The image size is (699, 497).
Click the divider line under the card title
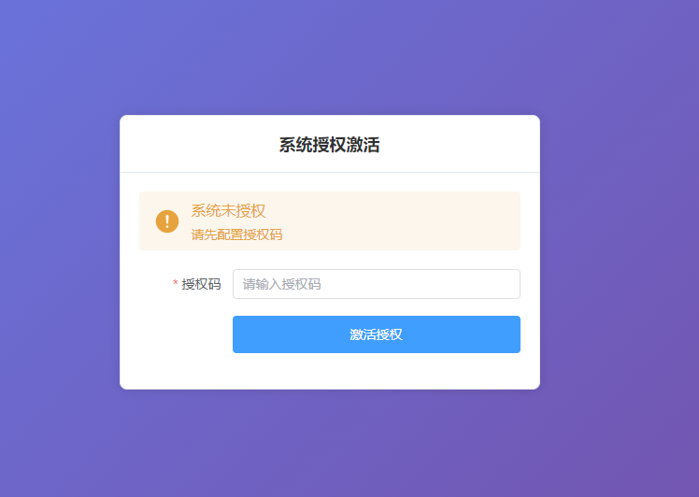[330, 172]
